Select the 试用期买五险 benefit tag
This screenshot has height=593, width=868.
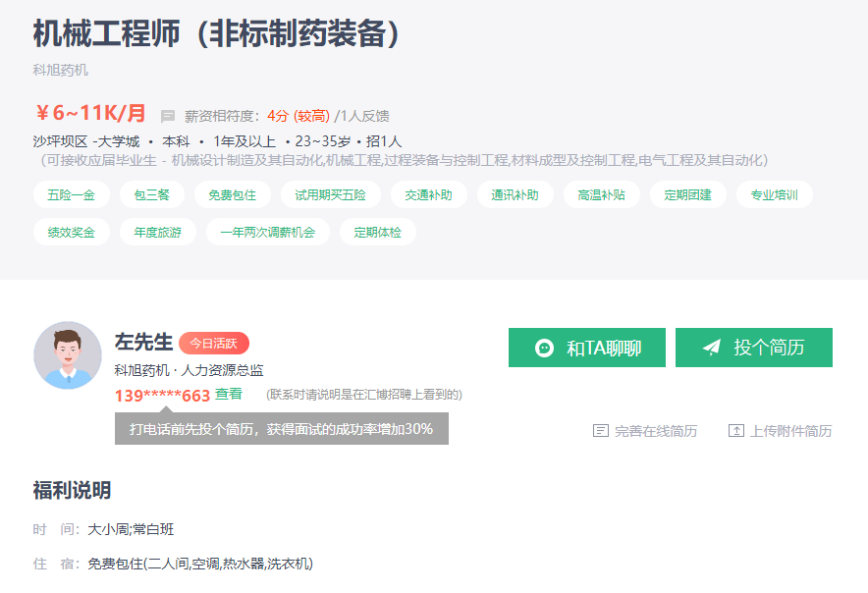click(331, 195)
